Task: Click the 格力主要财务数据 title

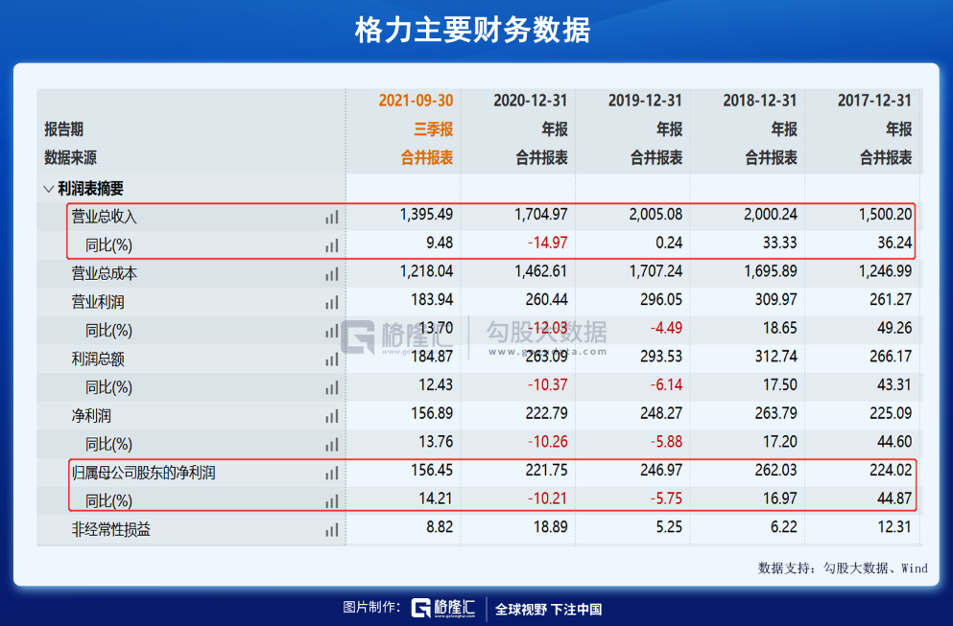Action: point(473,30)
